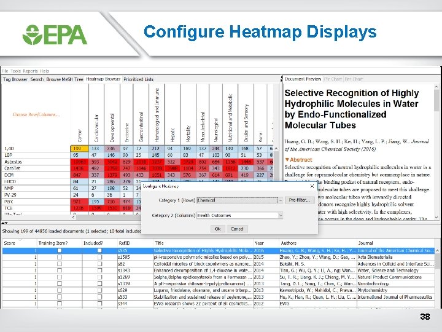The image size is (442, 332).
Task: Select the DCM Cancer cell 847
Action: [79, 175]
